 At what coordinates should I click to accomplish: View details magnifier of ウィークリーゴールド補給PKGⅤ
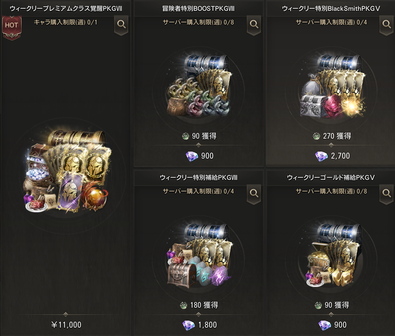pos(386,194)
